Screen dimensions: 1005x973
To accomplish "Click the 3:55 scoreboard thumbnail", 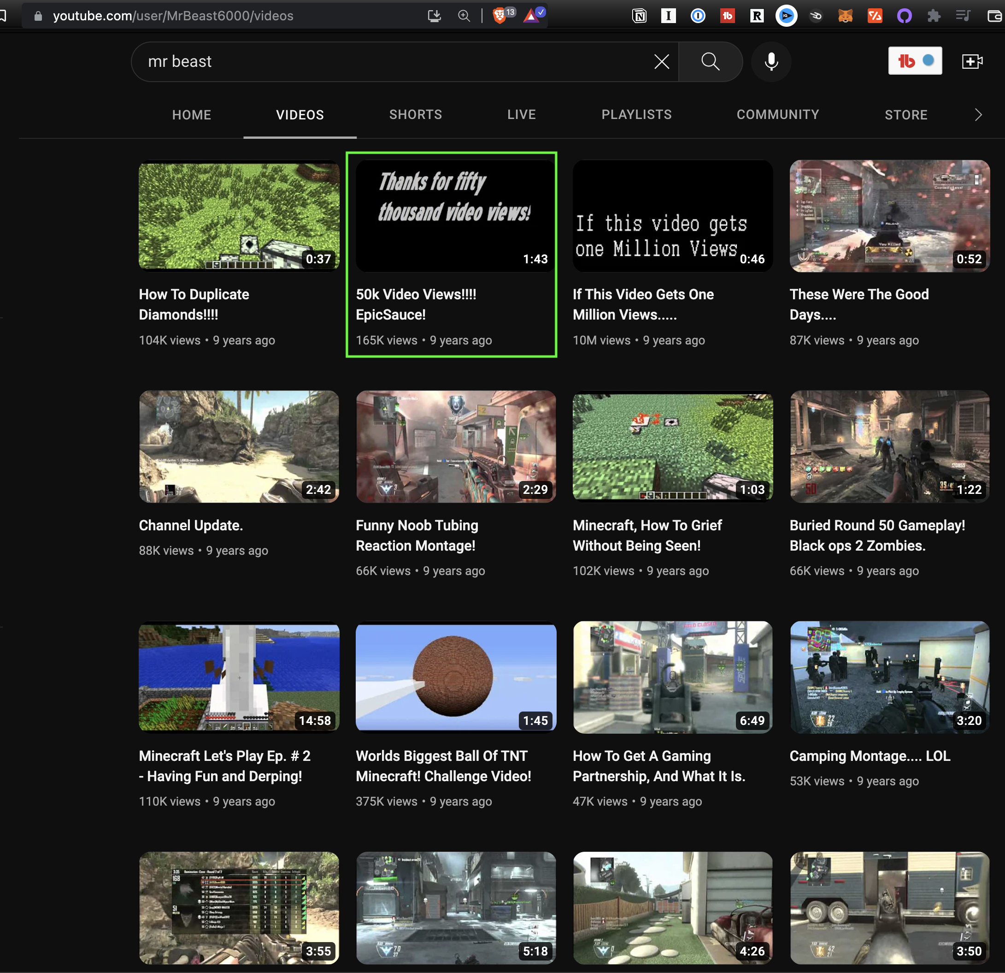I will [239, 908].
